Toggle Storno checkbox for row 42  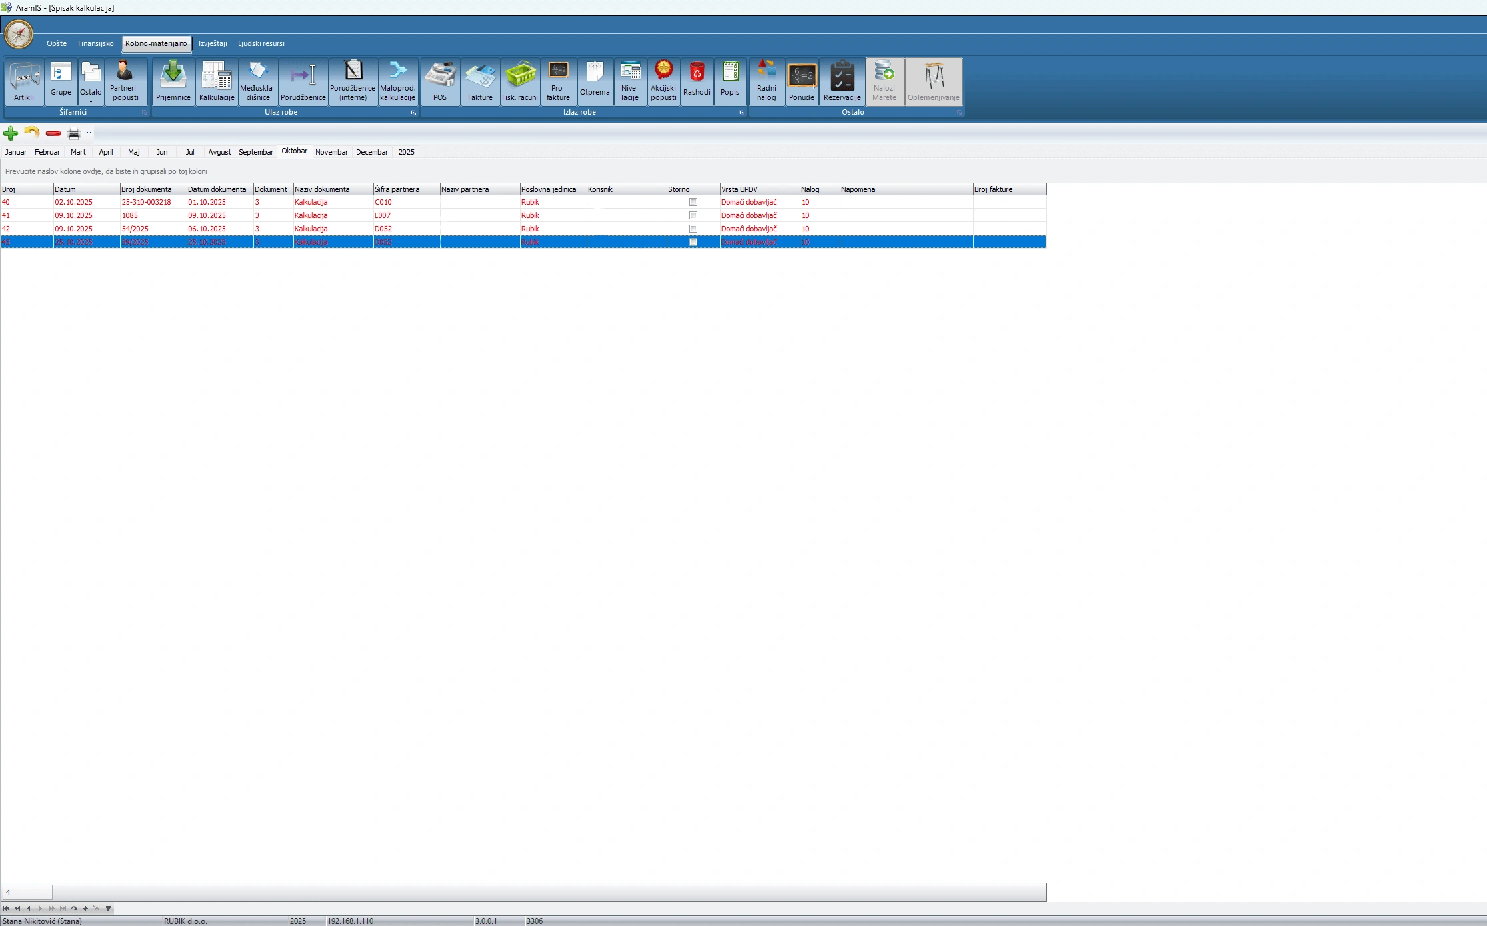pos(693,229)
